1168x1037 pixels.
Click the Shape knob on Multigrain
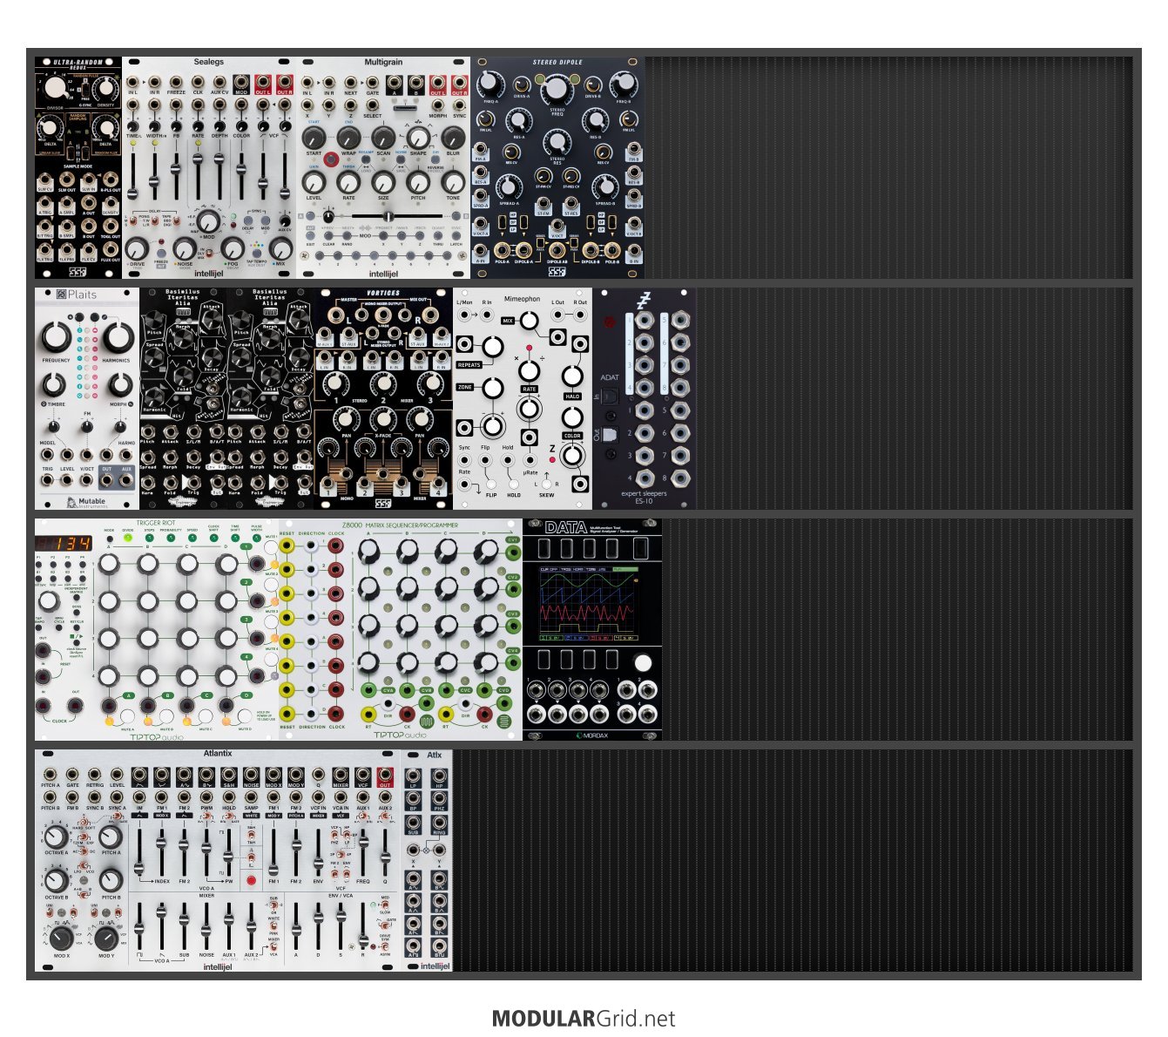click(418, 137)
